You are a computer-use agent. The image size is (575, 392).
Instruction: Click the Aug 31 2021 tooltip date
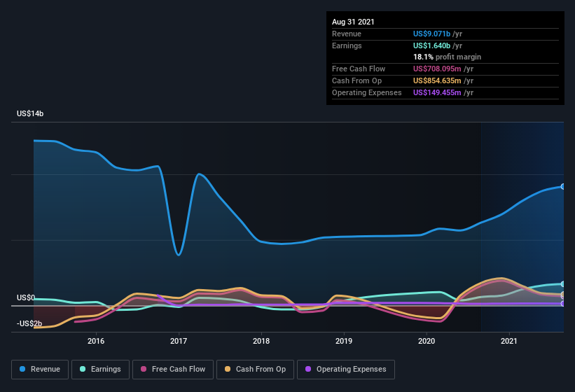[353, 22]
